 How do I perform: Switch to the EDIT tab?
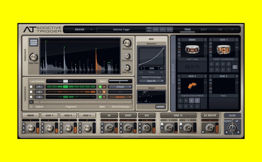tap(204, 30)
